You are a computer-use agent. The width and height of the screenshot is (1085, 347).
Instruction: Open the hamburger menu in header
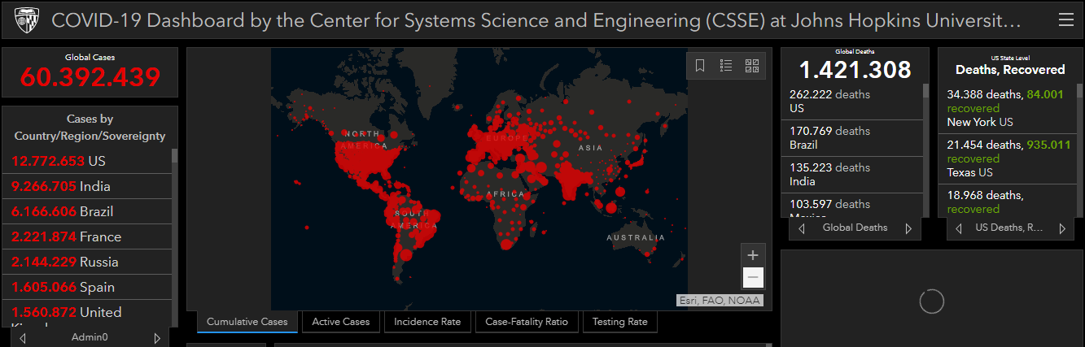coord(1065,20)
